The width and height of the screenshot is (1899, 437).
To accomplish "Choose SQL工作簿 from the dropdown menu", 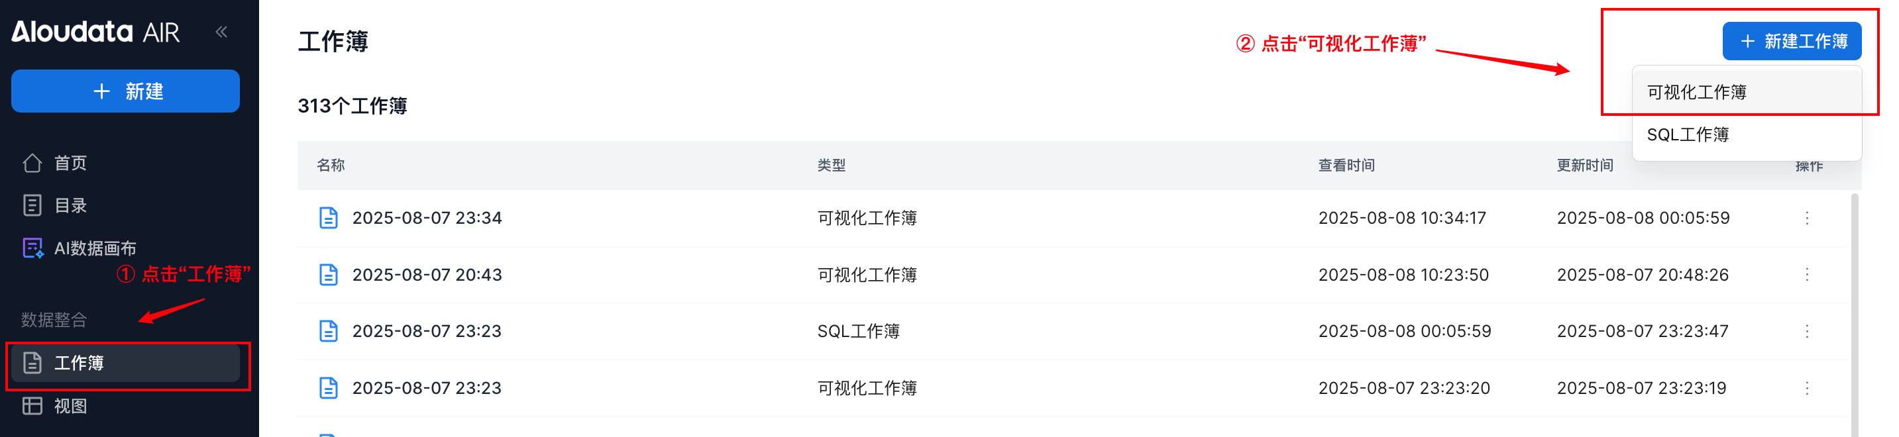I will coord(1688,135).
